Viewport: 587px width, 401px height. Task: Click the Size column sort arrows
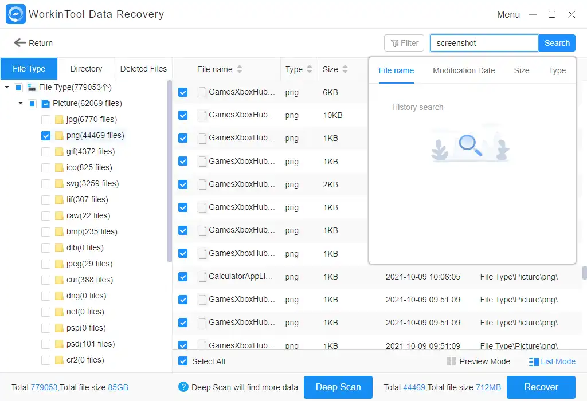[x=345, y=69]
